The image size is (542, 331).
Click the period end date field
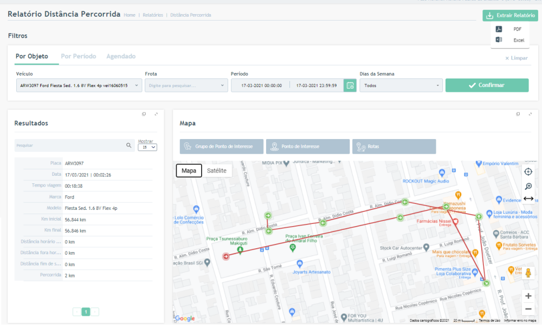317,85
